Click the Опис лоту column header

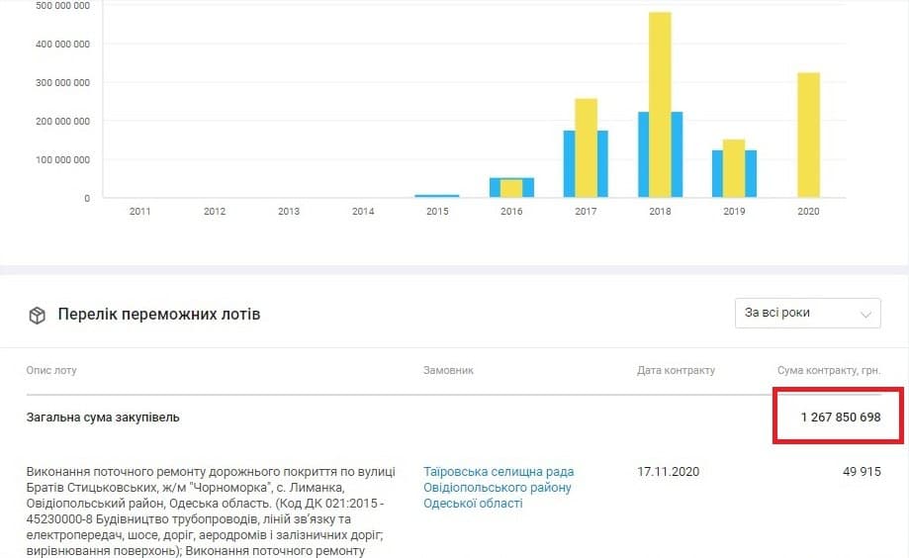(x=51, y=370)
